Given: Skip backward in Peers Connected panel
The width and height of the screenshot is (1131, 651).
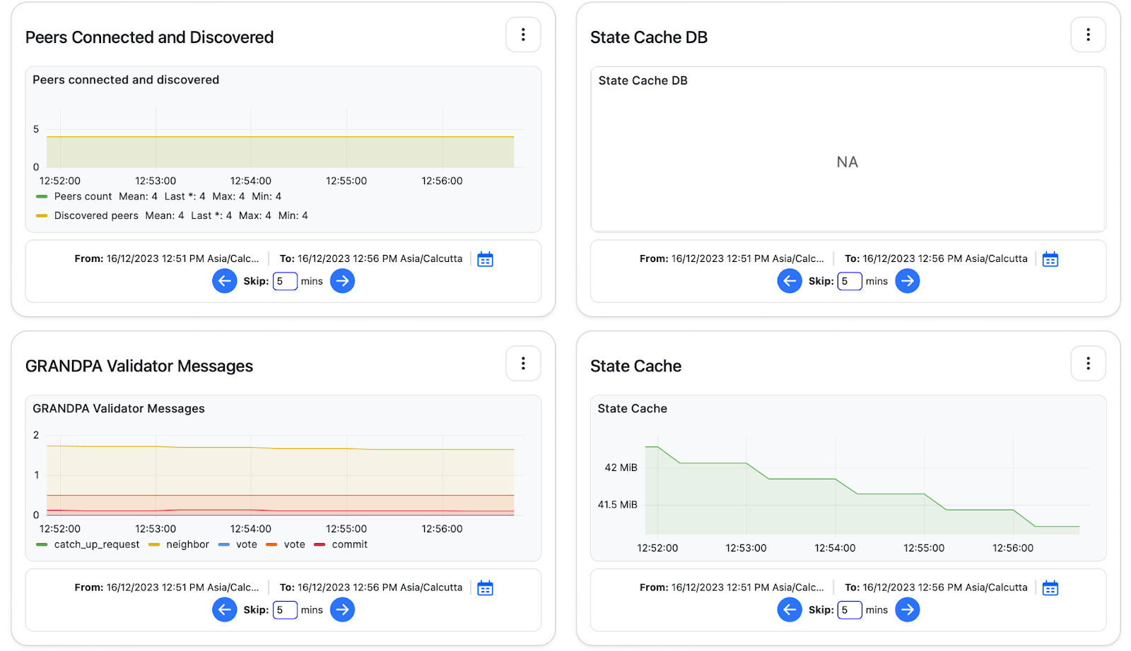Looking at the screenshot, I should (x=225, y=281).
